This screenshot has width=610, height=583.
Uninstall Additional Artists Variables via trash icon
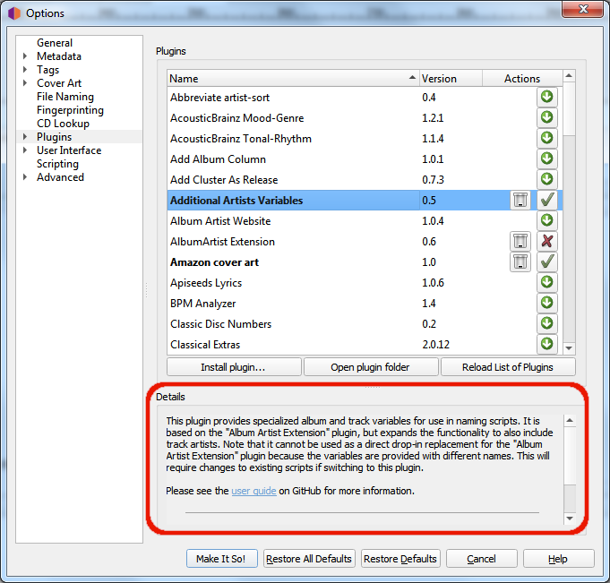520,201
